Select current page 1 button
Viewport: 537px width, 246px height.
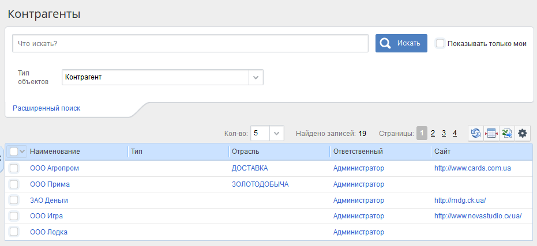422,133
